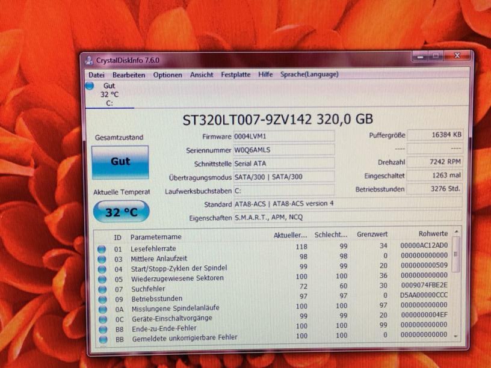Select the Geräte-Einschaltvorgänge row
The width and height of the screenshot is (491, 368).
point(273,317)
